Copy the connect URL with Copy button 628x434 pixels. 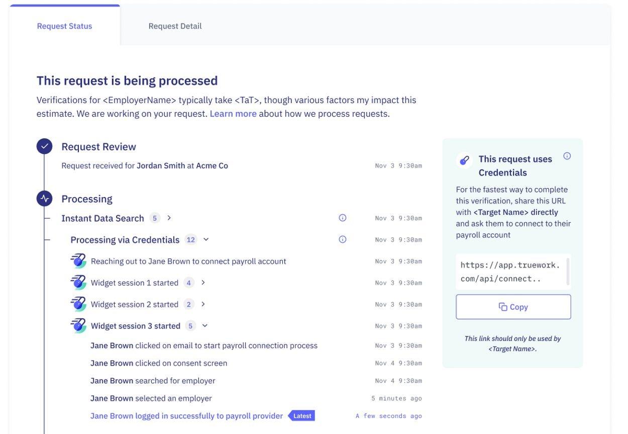(513, 307)
